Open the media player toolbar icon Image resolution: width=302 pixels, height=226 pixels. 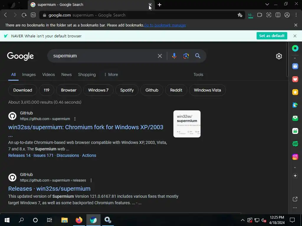pyautogui.click(x=260, y=15)
